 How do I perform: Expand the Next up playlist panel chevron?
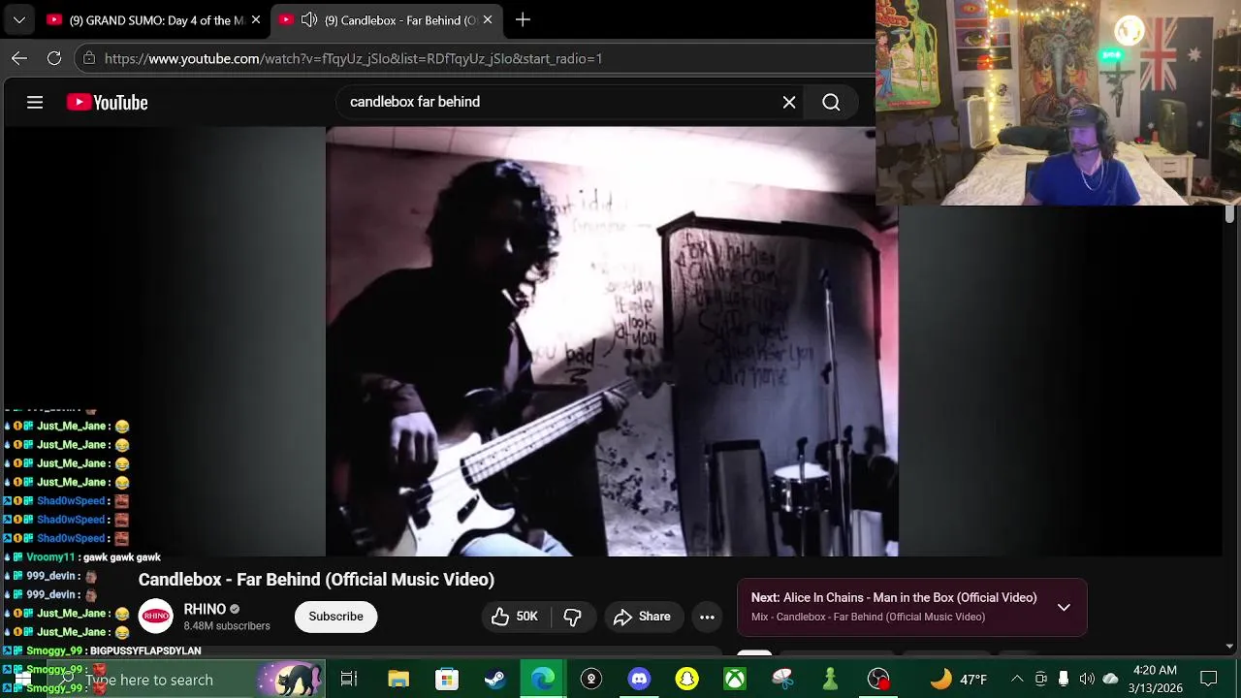coord(1064,608)
